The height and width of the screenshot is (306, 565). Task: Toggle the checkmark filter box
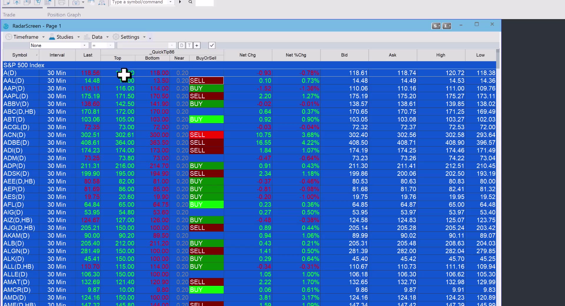(x=212, y=45)
